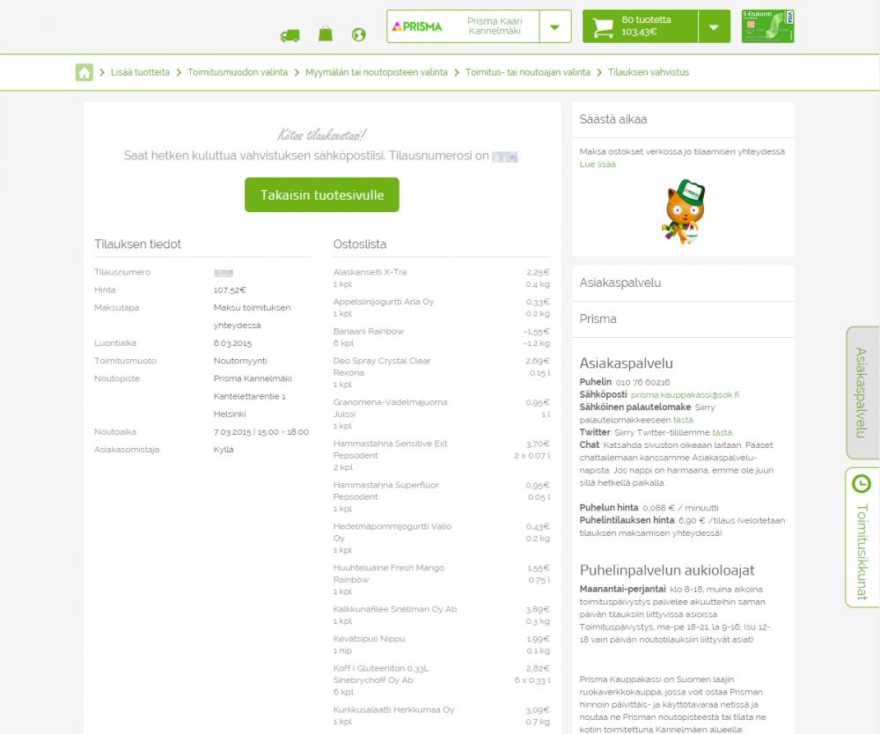This screenshot has height=734, width=880.
Task: Click 'Noutomyynti' delivery method value
Action: click(240, 361)
